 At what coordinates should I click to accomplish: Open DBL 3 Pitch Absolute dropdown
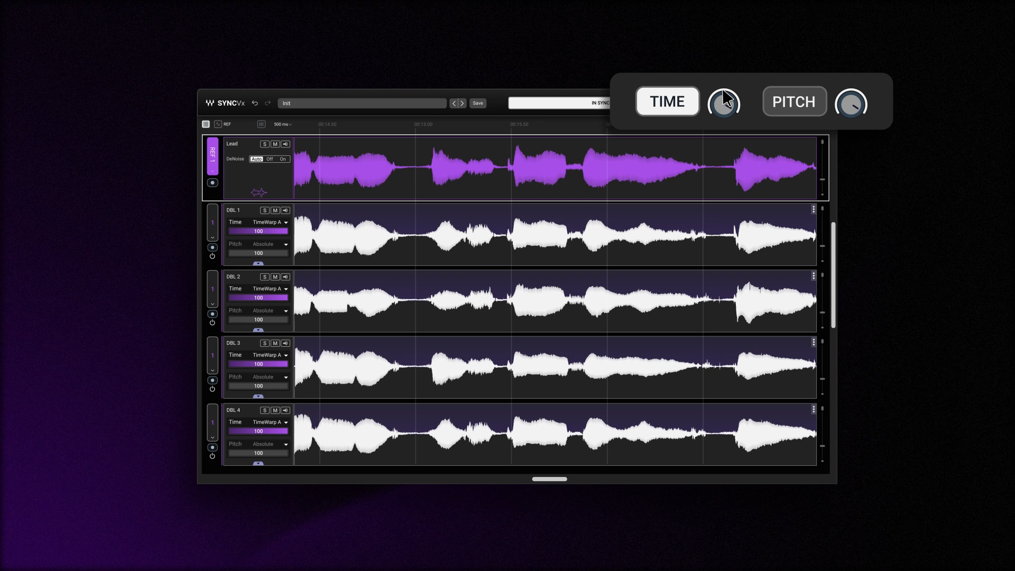pyautogui.click(x=270, y=377)
